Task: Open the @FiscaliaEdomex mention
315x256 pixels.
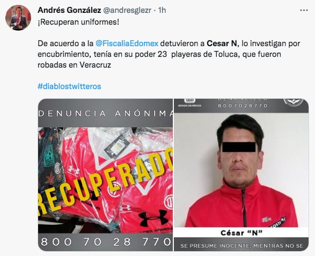Action: [127, 43]
